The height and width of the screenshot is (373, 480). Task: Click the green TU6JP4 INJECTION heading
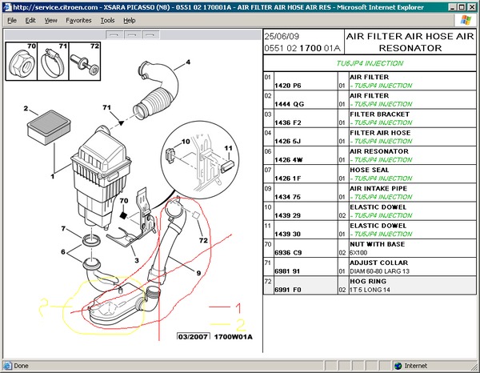click(370, 63)
